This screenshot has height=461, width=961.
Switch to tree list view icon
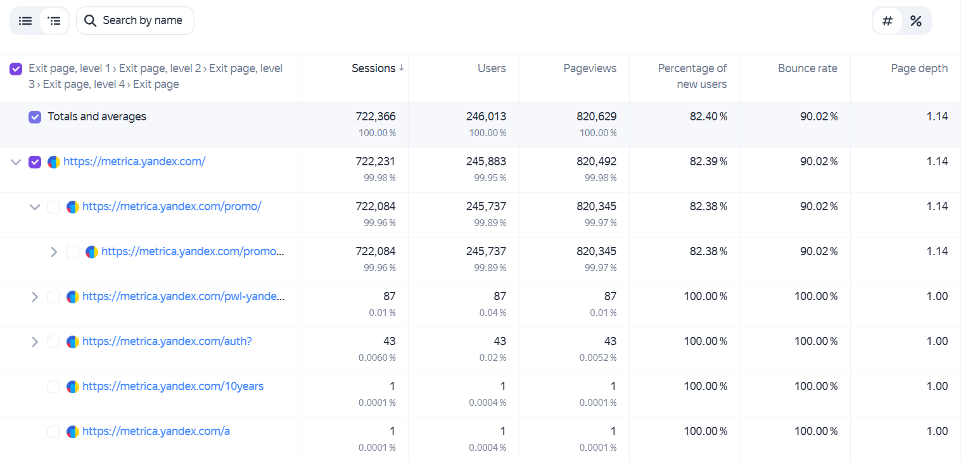tap(54, 21)
